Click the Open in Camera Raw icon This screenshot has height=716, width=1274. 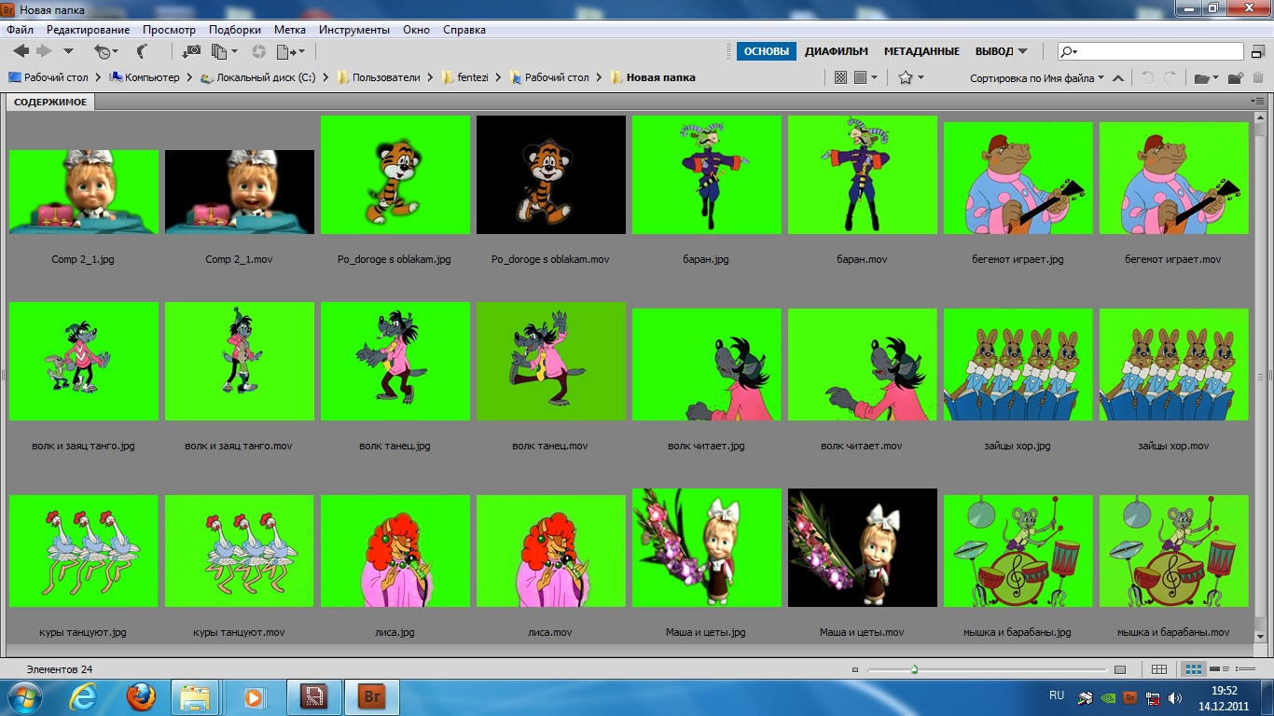(258, 51)
